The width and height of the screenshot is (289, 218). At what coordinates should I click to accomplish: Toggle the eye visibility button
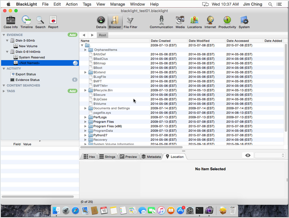[x=248, y=155]
